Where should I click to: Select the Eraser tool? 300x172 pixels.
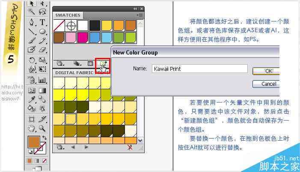coord(42,49)
